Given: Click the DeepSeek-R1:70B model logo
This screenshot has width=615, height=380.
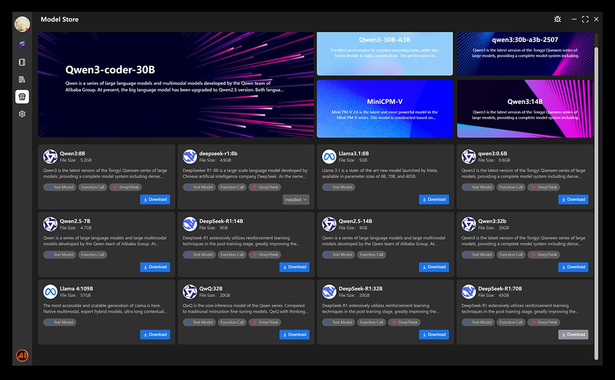Looking at the screenshot, I should coord(468,291).
